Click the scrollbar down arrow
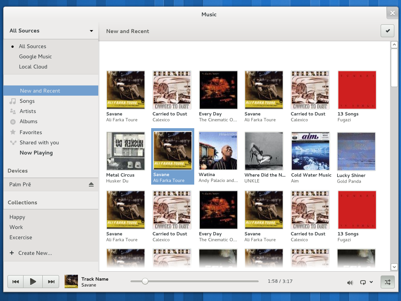This screenshot has height=301, width=401. point(394,267)
